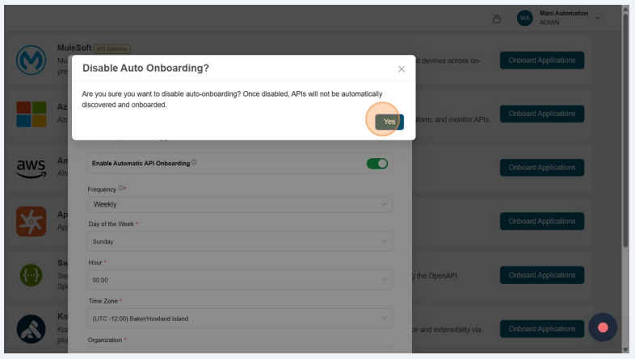The image size is (635, 359).
Task: Click Yes to confirm disabling auto-onboarding
Action: pyautogui.click(x=389, y=121)
